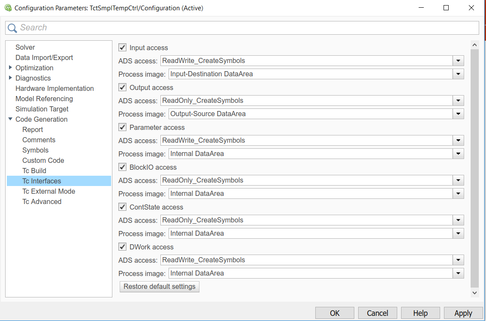Select Simulation Target category
Viewport: 486px width, 321px height.
[42, 109]
